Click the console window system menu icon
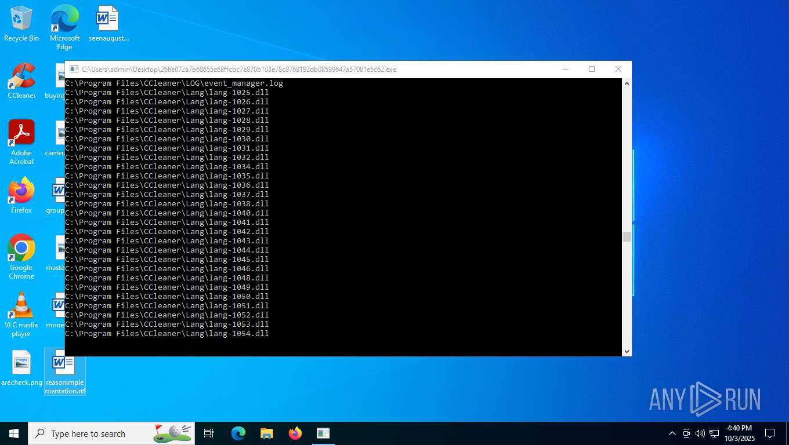 74,69
